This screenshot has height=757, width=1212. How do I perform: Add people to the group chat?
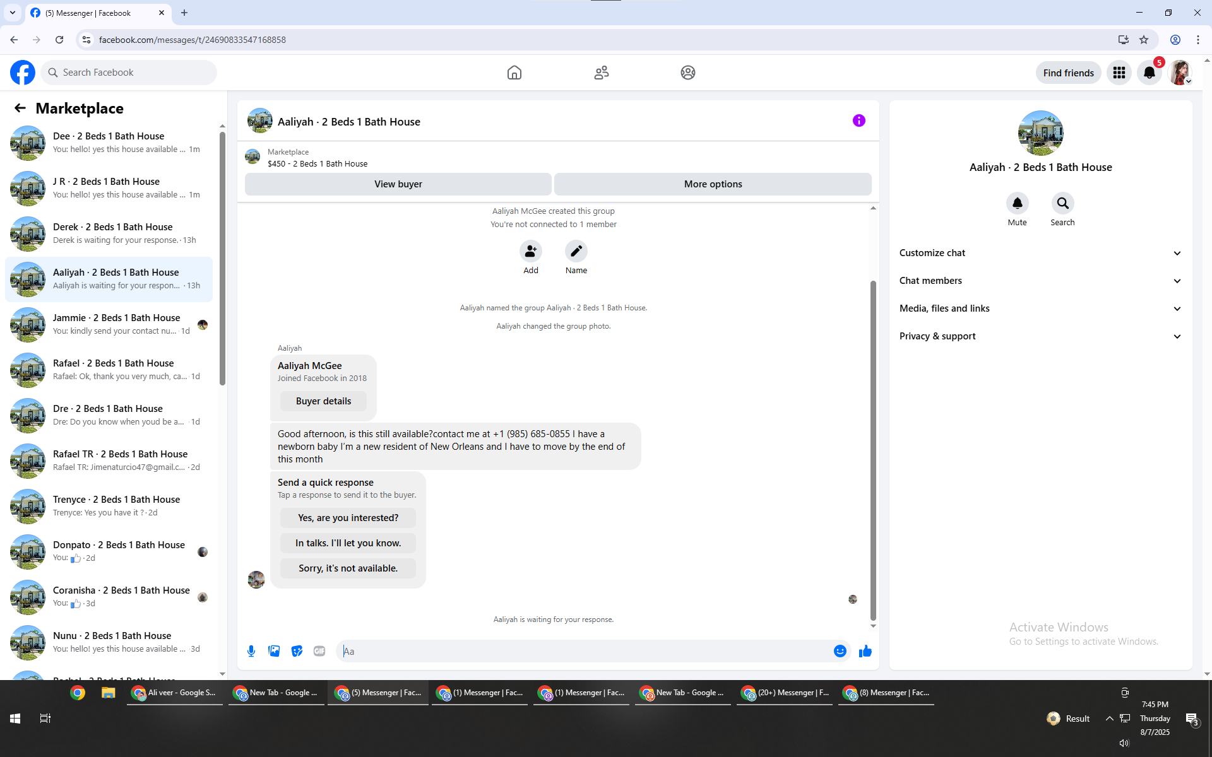[x=531, y=251]
